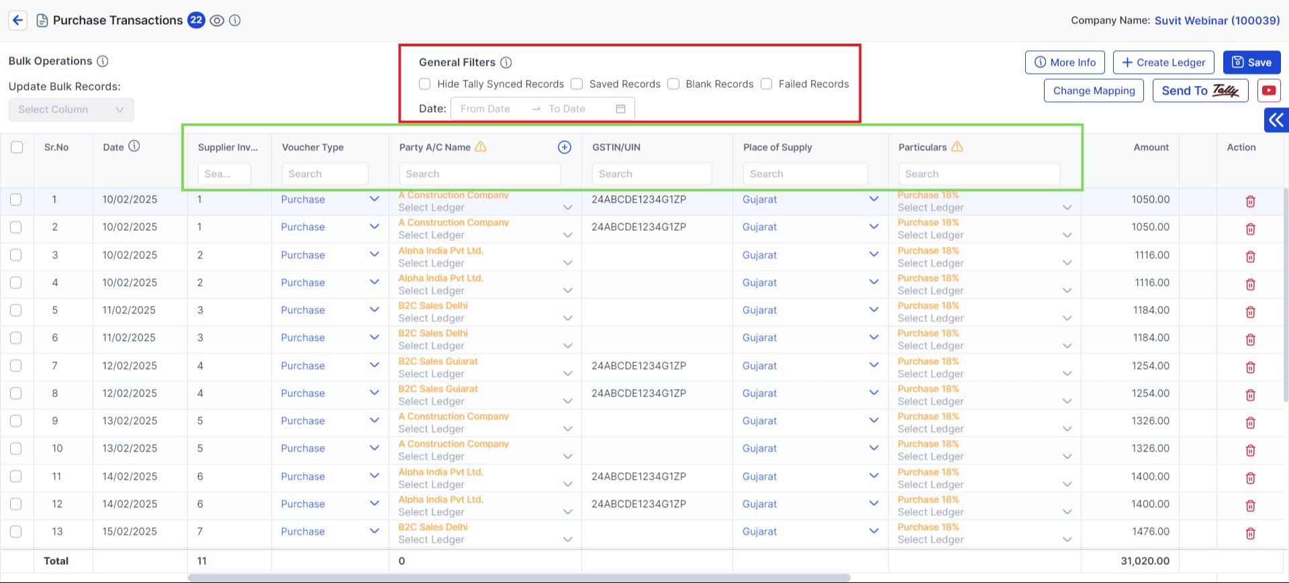Viewport: 1289px width, 583px height.
Task: Check the Saved Records filter
Action: click(x=577, y=84)
